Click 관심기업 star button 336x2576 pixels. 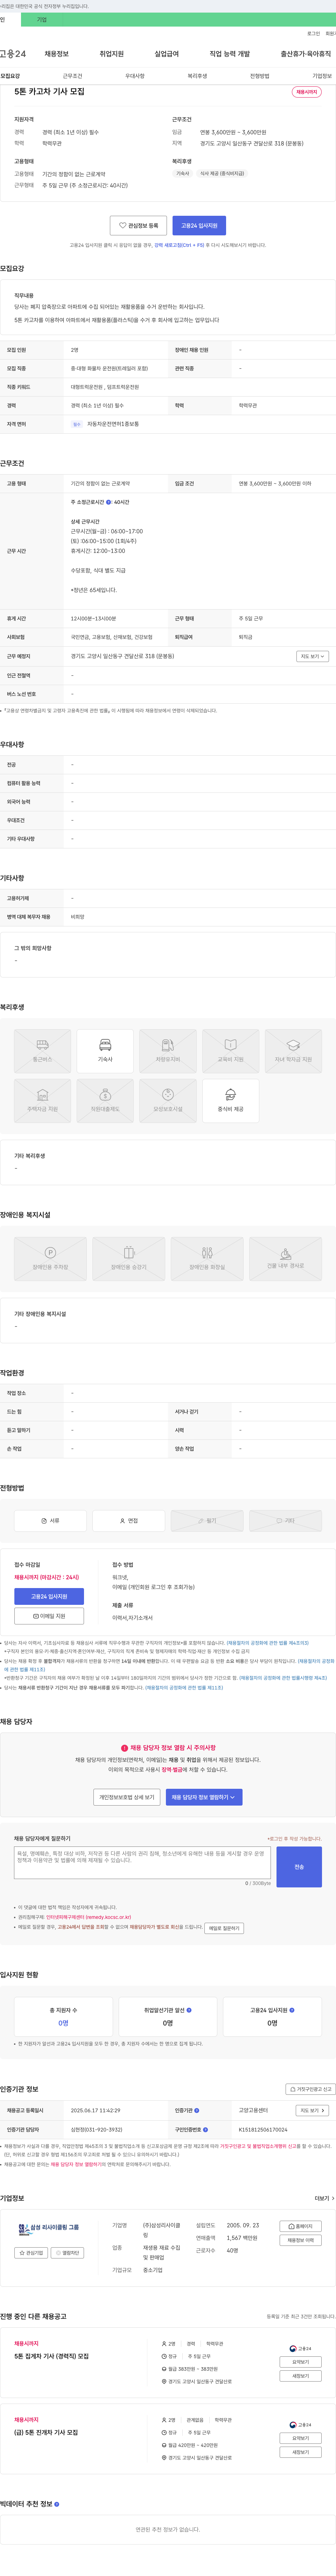point(31,2253)
